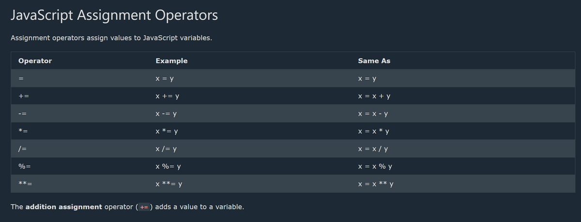
Task: Click the Same As text x = x ** y
Action: pyautogui.click(x=376, y=184)
